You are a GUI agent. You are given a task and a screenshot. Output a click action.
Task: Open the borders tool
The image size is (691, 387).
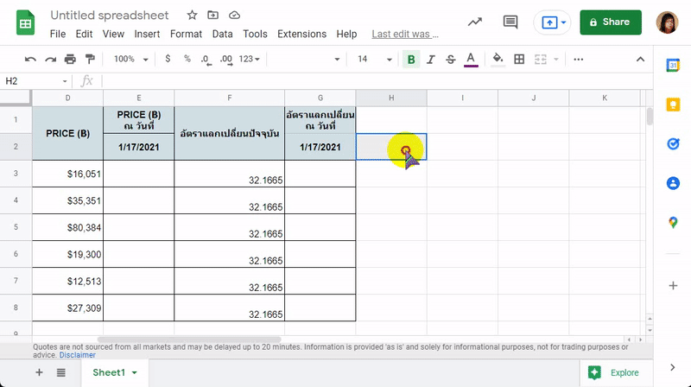click(x=519, y=59)
